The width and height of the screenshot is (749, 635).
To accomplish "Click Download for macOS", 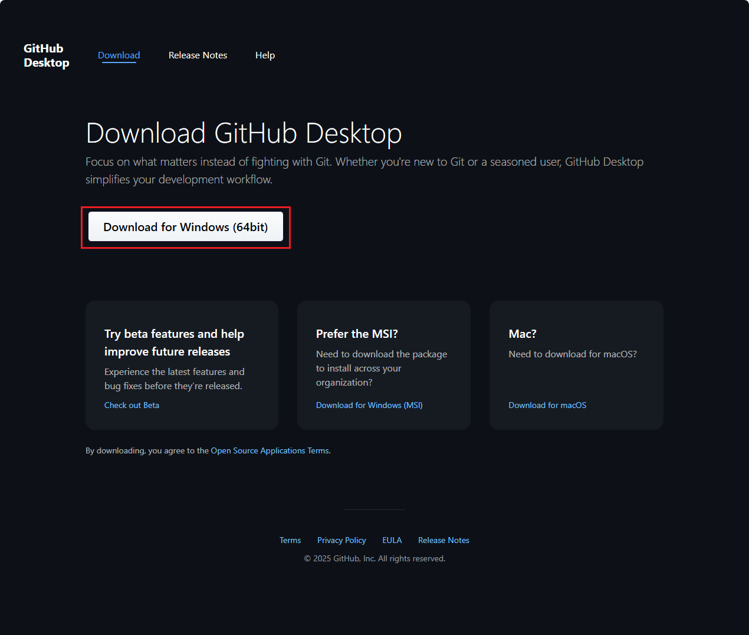I will (547, 405).
